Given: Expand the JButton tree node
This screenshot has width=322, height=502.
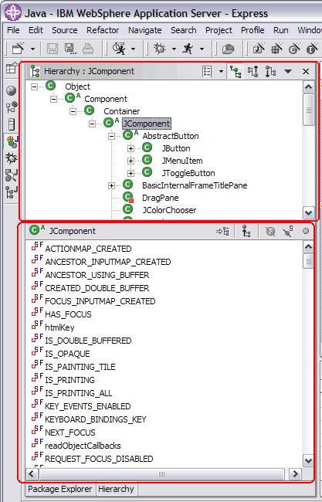Looking at the screenshot, I should (x=130, y=148).
